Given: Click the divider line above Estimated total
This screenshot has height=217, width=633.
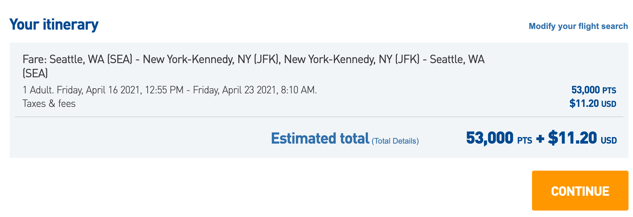Looking at the screenshot, I should click(319, 117).
